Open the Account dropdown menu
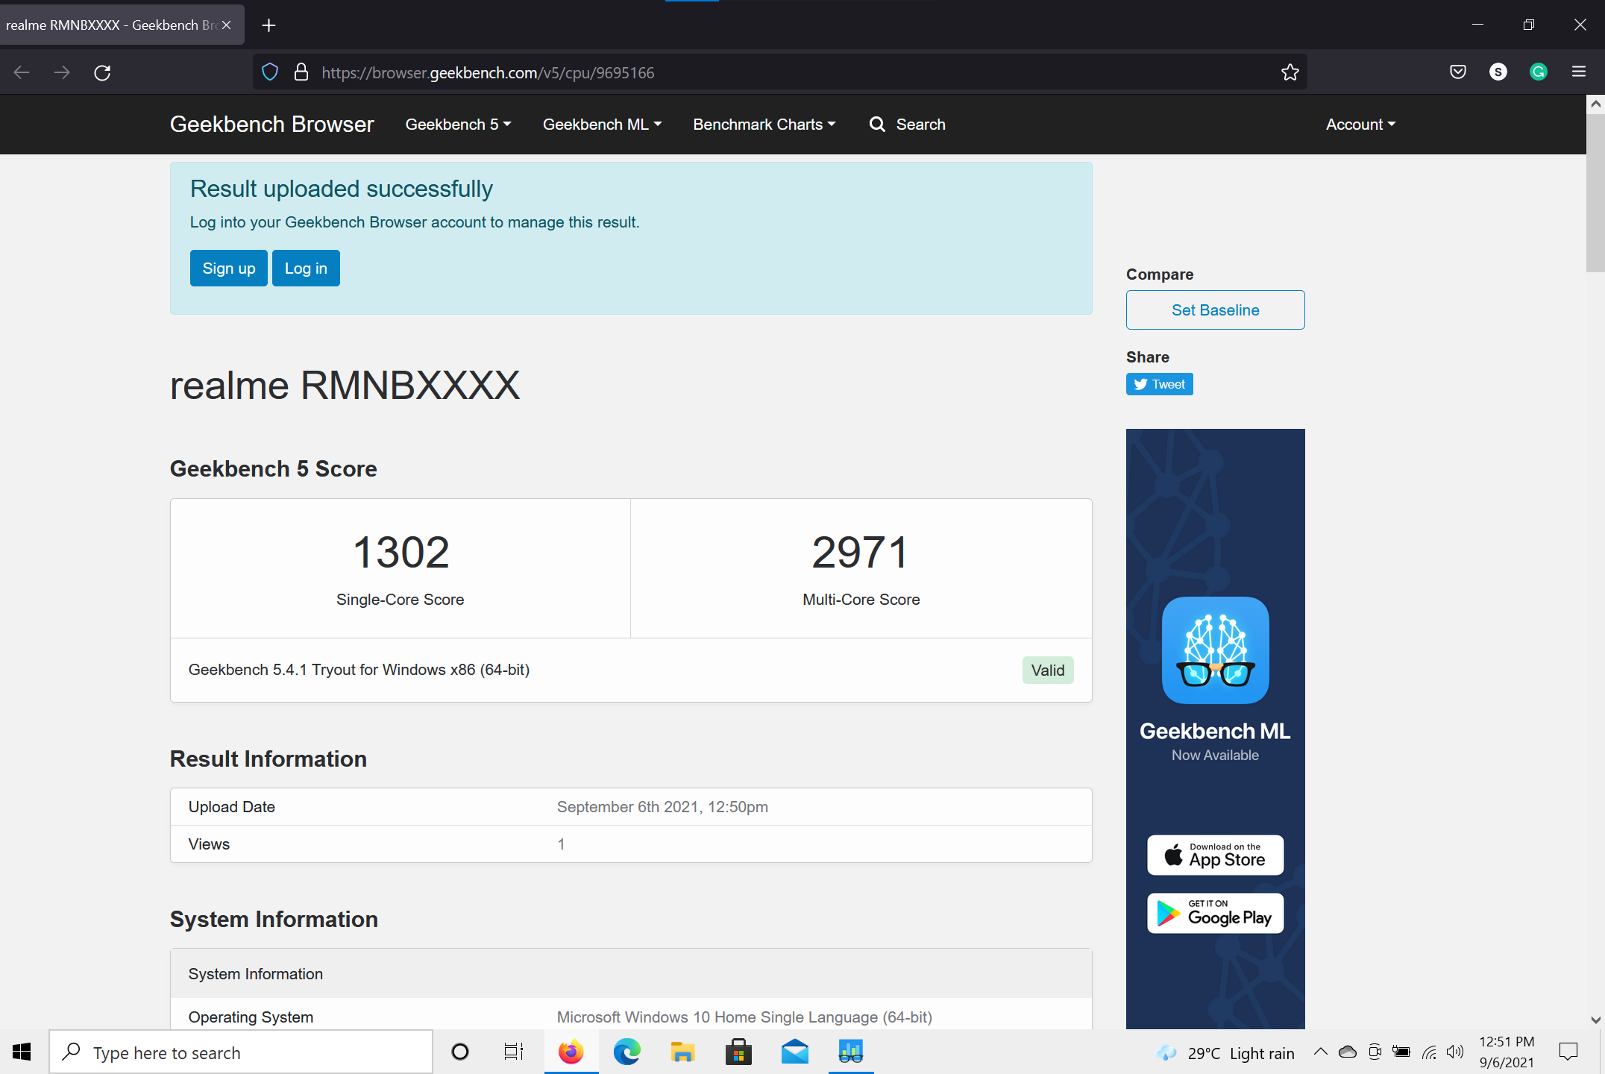This screenshot has height=1074, width=1605. (x=1360, y=125)
